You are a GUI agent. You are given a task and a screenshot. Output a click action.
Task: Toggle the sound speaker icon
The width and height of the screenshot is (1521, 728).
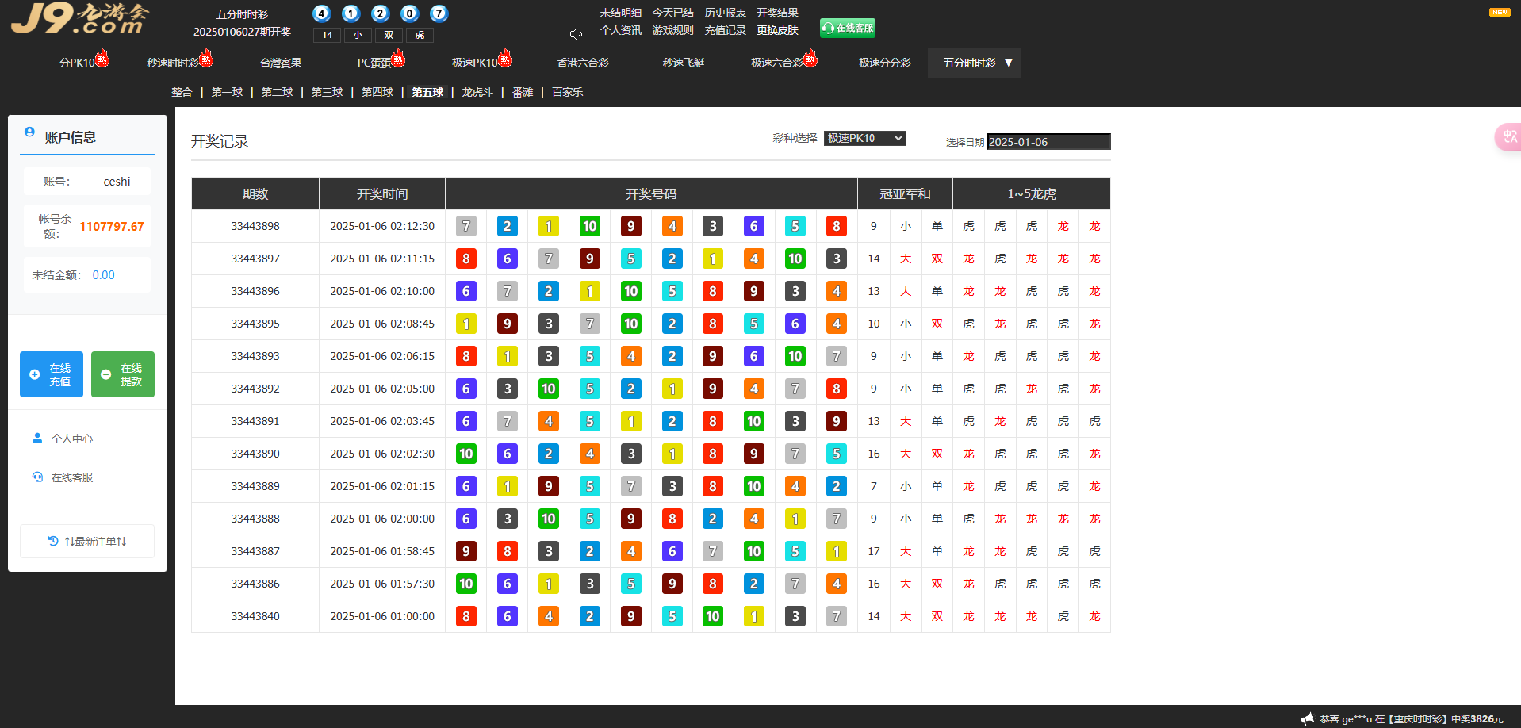click(576, 34)
